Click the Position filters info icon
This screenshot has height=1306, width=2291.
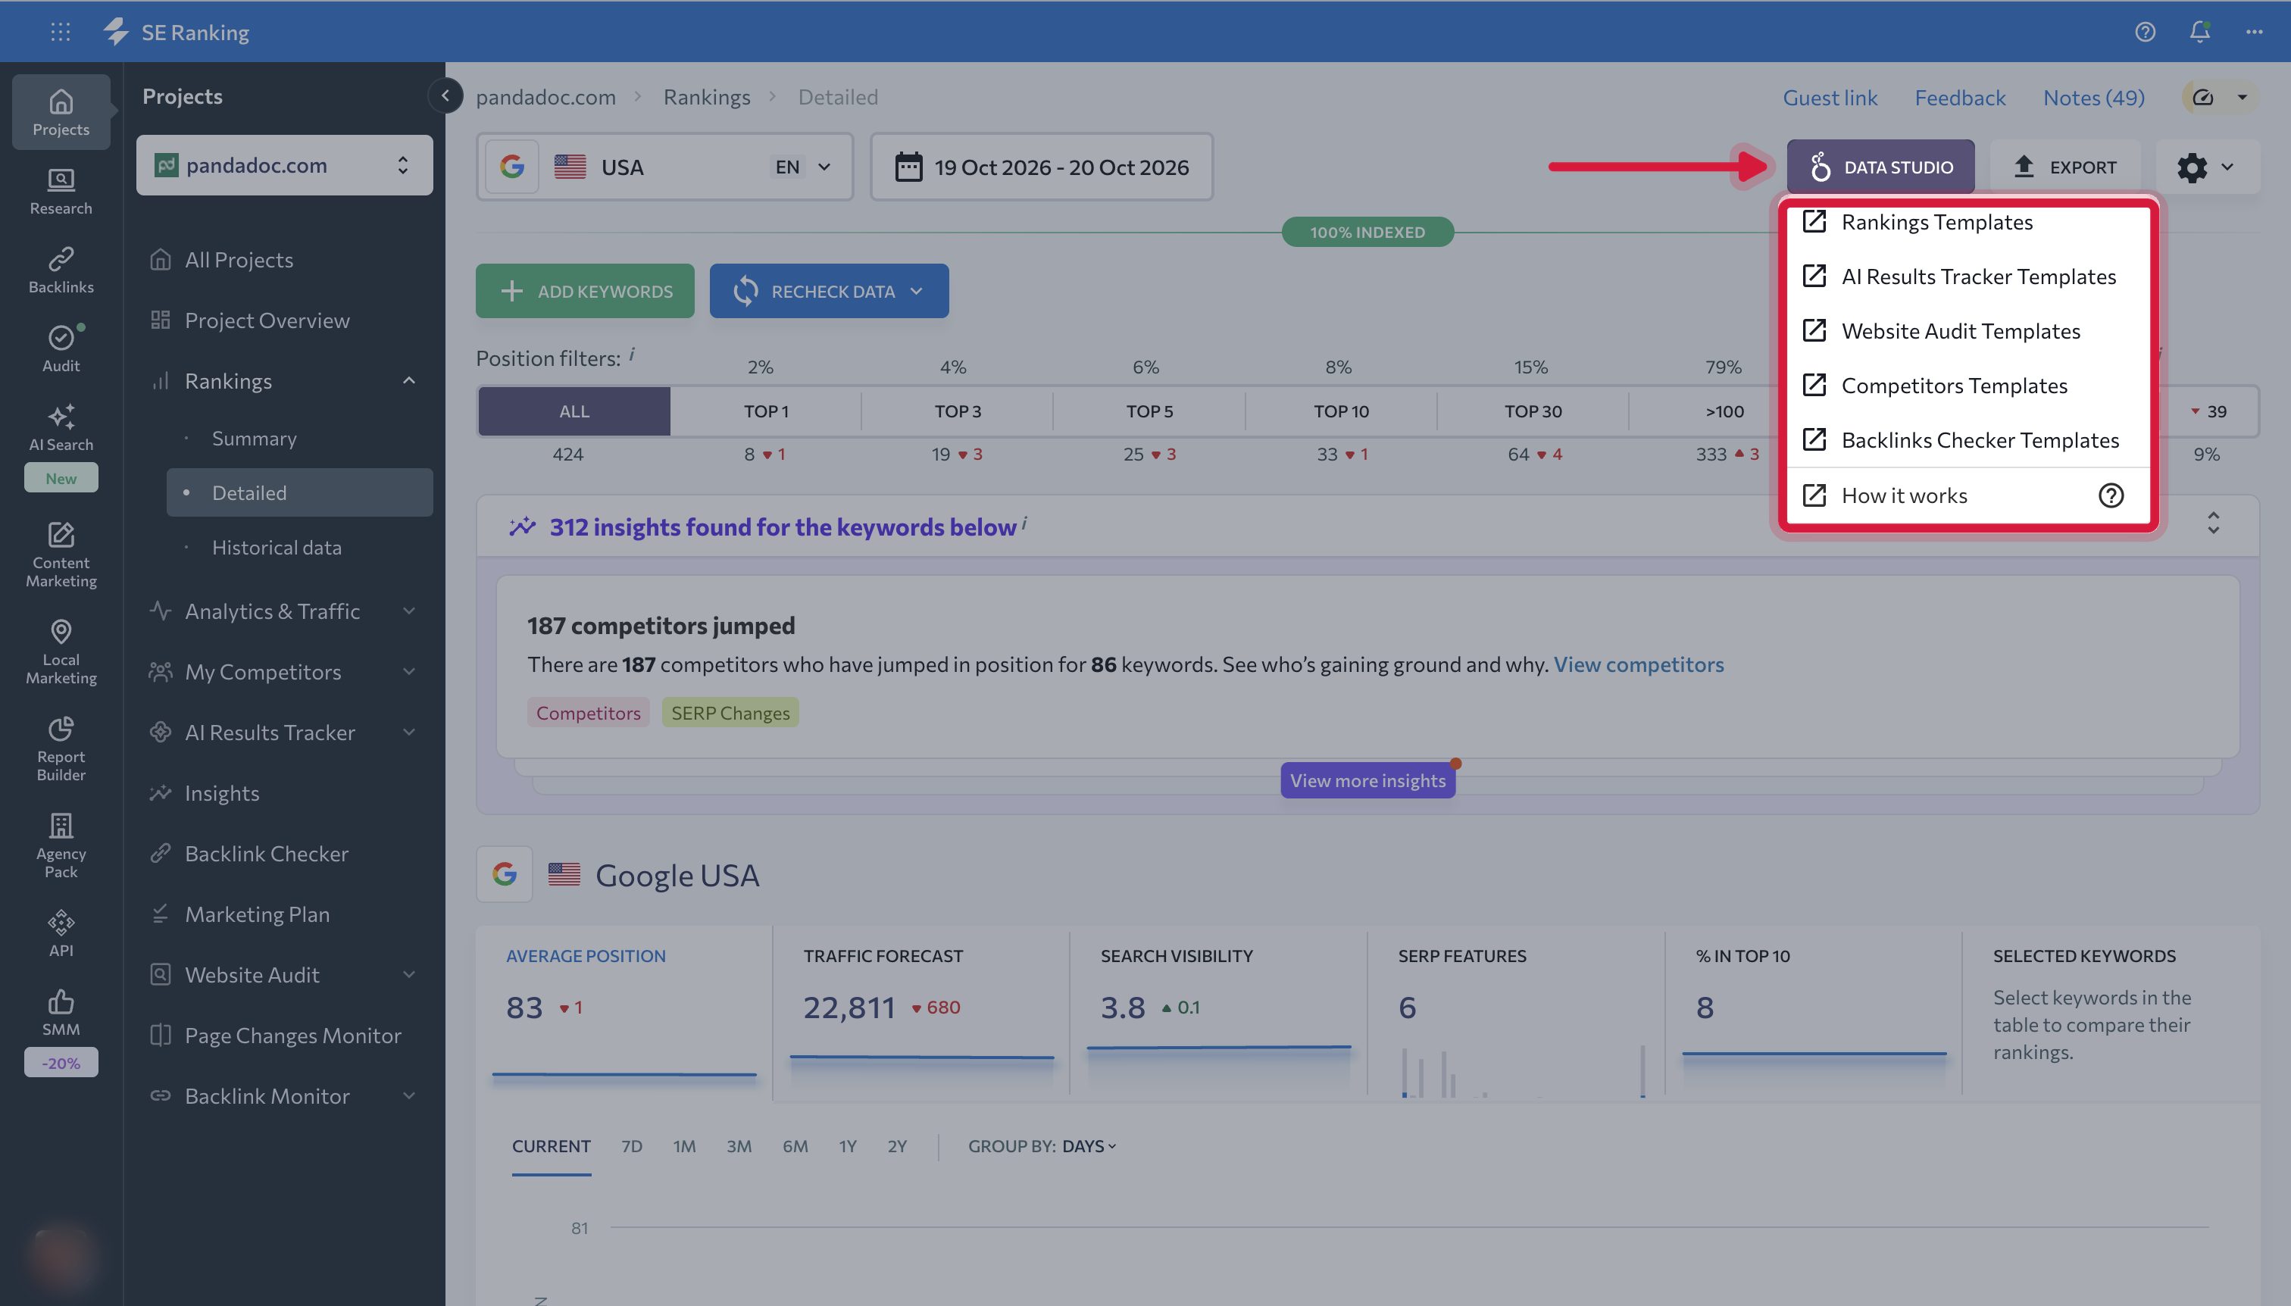(x=632, y=354)
